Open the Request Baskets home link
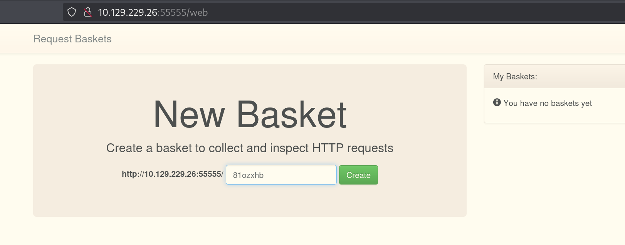 coord(72,39)
